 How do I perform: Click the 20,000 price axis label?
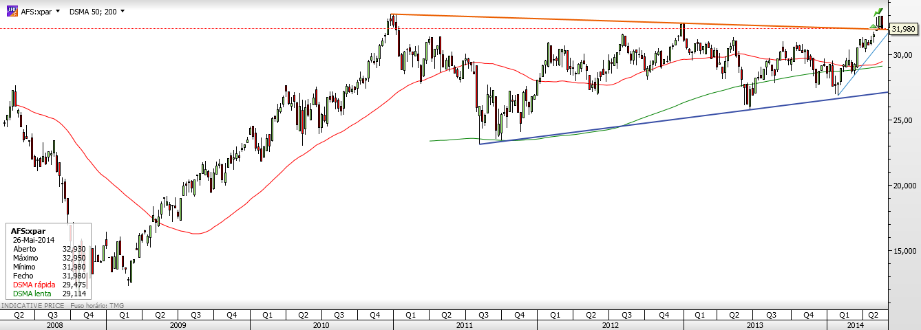point(904,185)
